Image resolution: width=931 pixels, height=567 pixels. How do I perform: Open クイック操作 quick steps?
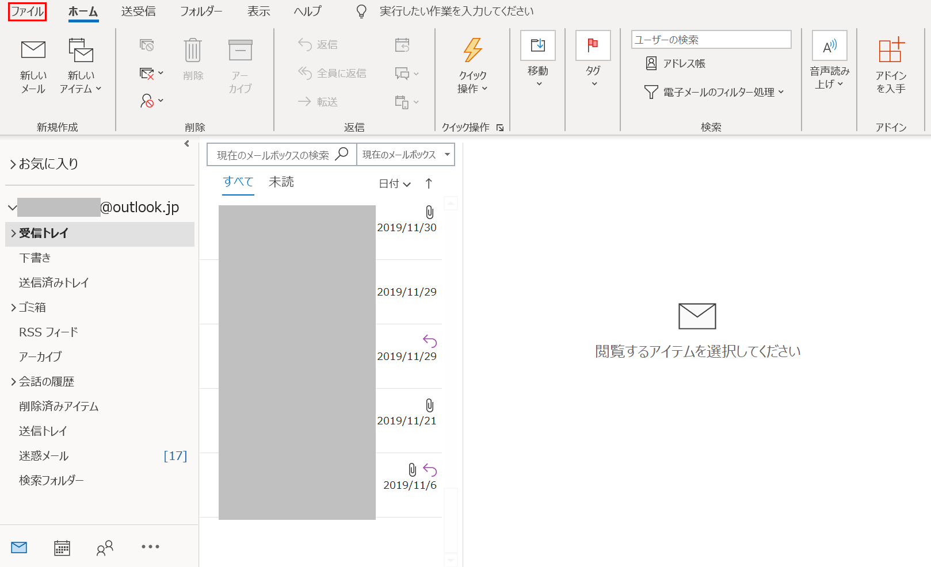click(x=472, y=66)
